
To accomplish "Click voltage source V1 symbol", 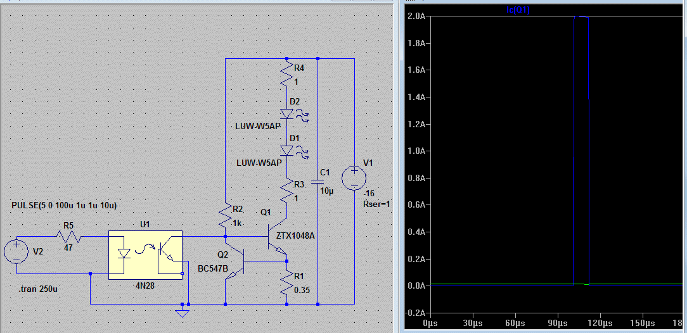I will (354, 179).
